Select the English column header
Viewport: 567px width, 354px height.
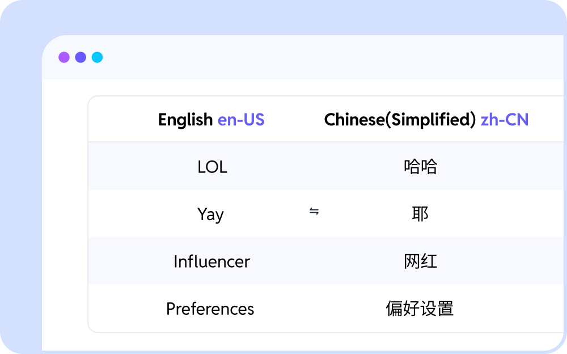[x=185, y=120]
